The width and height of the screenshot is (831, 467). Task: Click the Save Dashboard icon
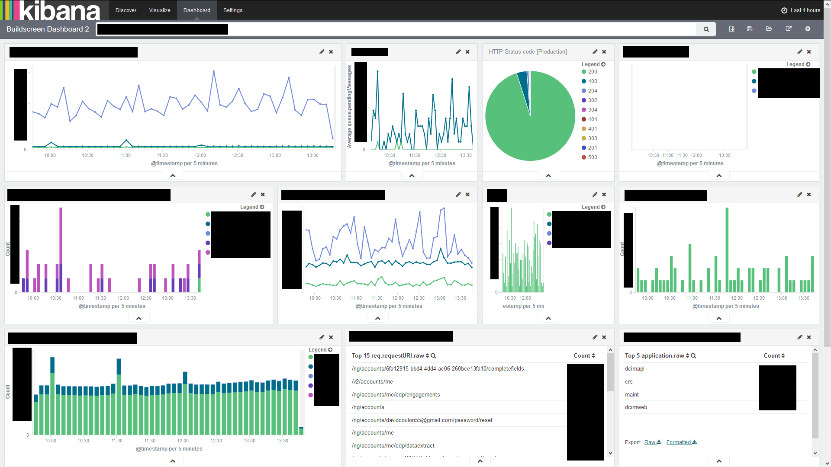[750, 29]
